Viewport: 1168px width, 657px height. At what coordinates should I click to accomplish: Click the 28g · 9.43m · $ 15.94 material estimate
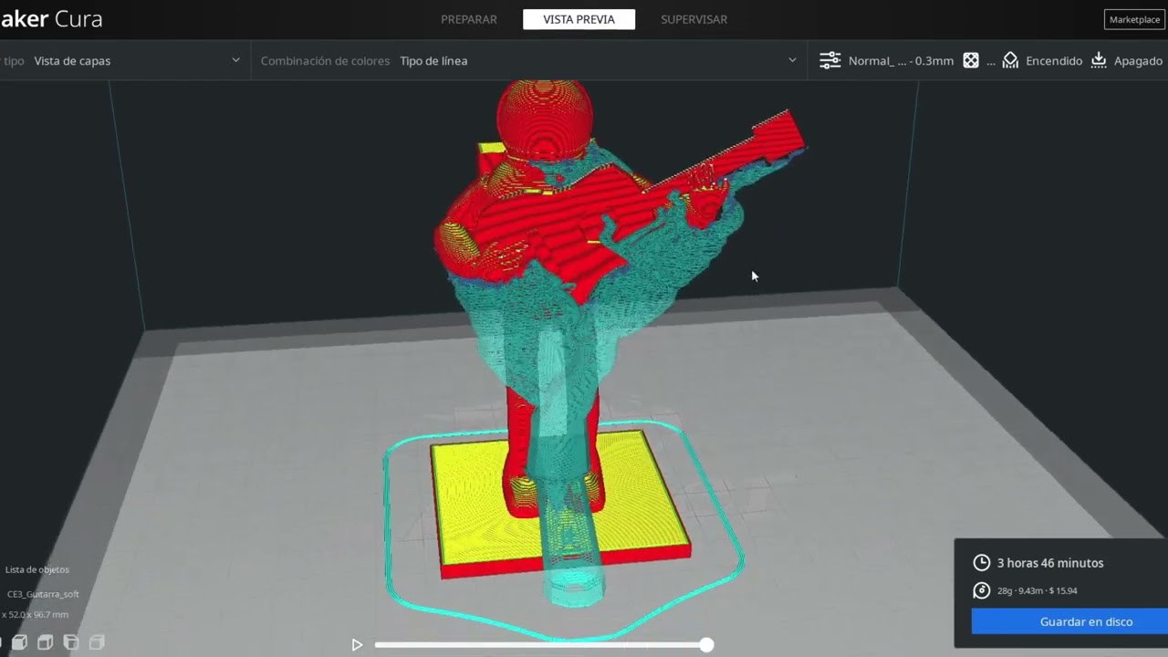[x=1037, y=590]
